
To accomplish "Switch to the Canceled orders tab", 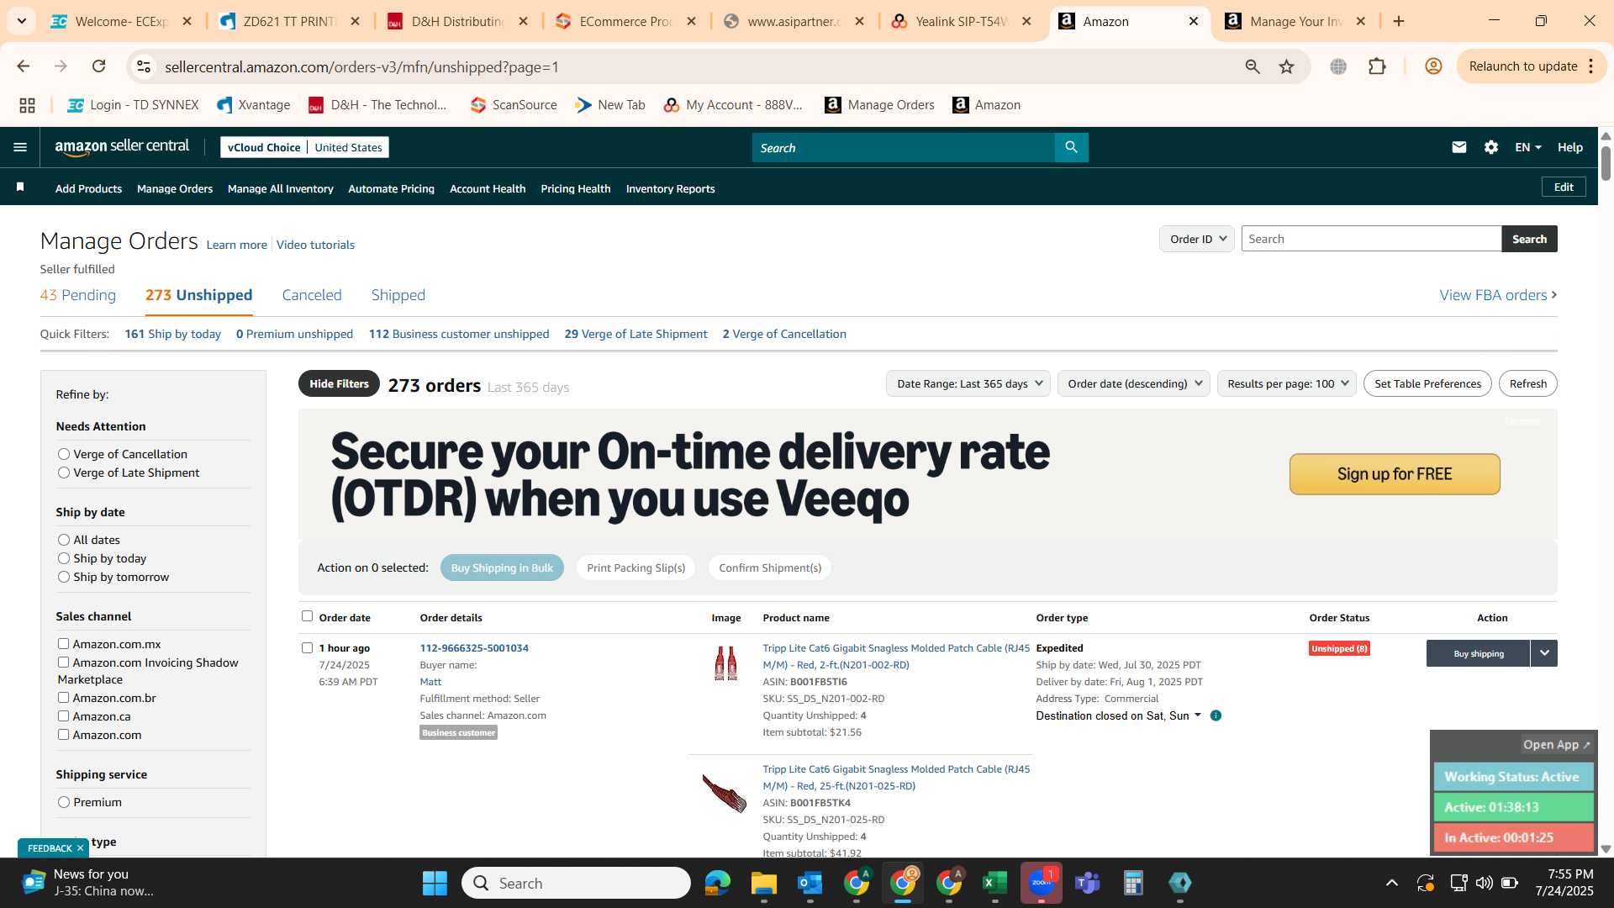I will (x=312, y=295).
